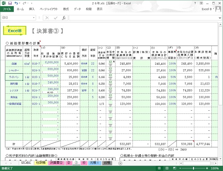
Task: Open the insert function fx dialog
Action: pyautogui.click(x=64, y=18)
